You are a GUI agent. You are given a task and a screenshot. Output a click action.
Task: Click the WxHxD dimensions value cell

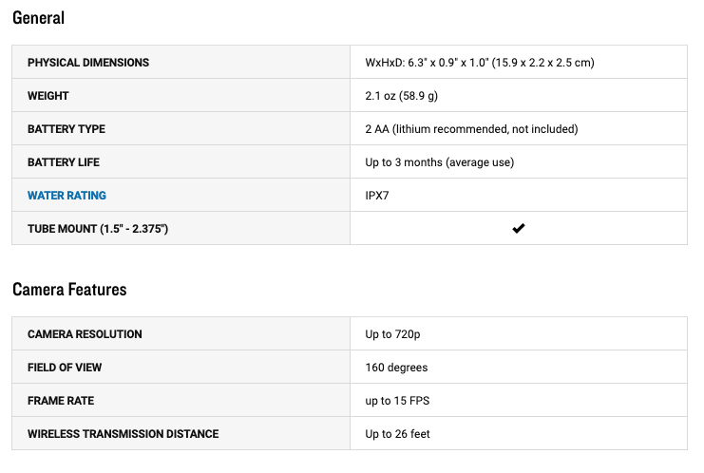click(x=480, y=63)
